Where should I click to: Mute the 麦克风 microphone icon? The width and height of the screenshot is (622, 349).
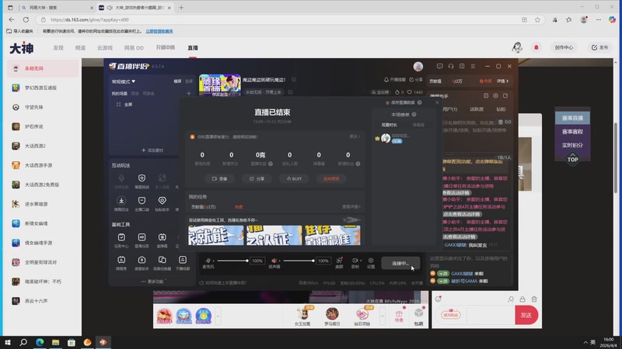(x=208, y=261)
